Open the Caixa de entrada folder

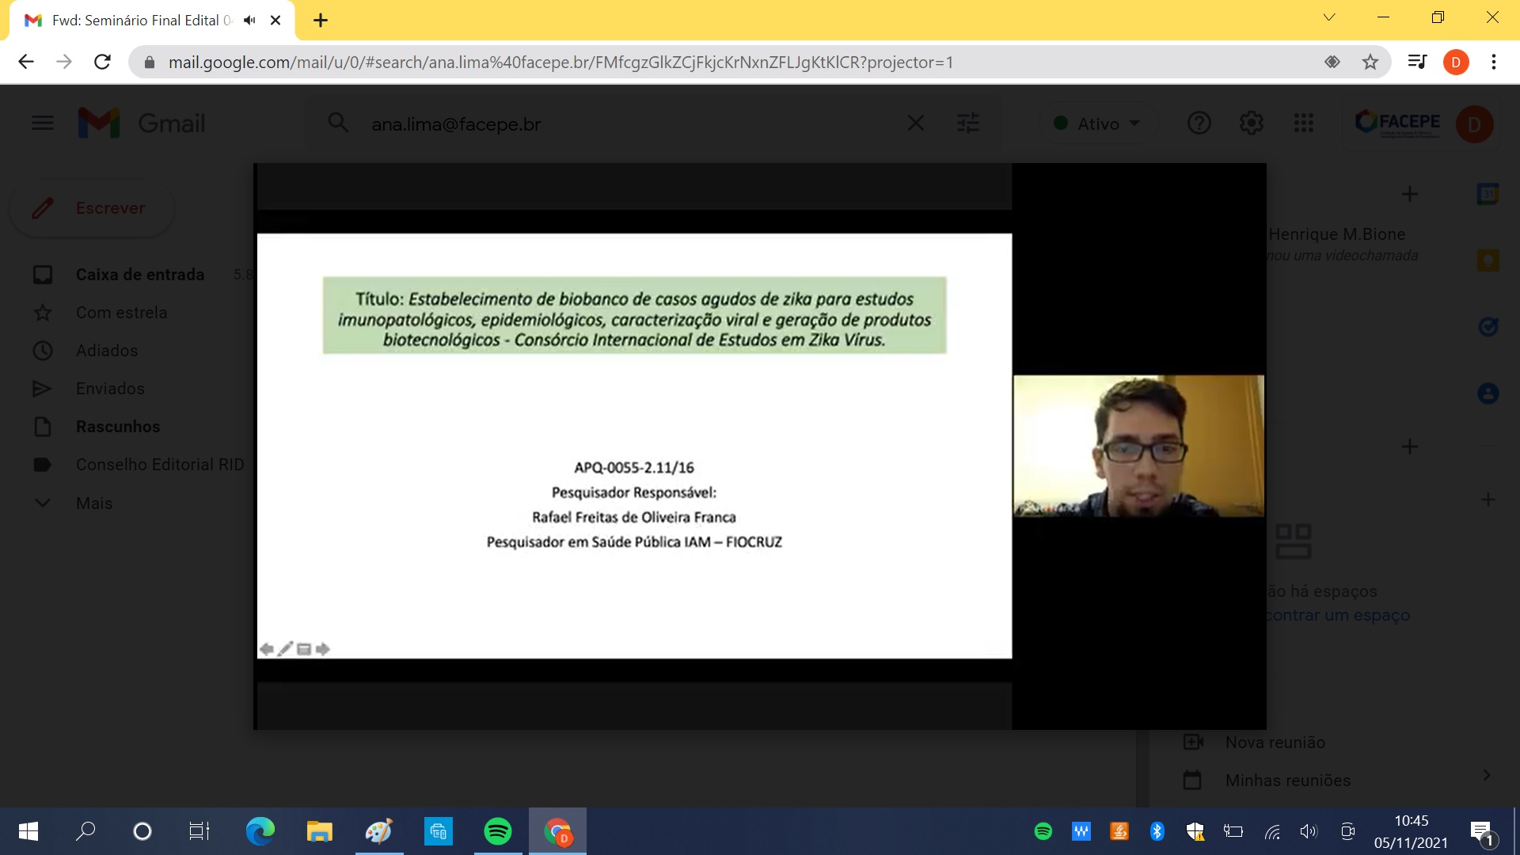[x=140, y=275]
